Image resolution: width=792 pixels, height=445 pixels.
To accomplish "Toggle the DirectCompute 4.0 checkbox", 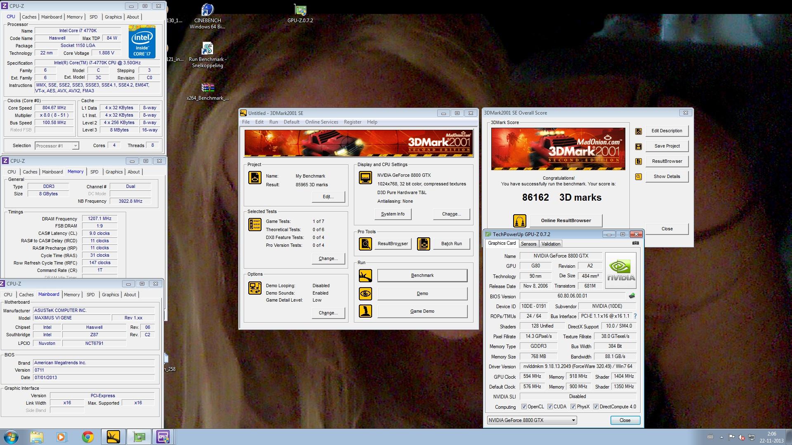I will click(x=596, y=407).
